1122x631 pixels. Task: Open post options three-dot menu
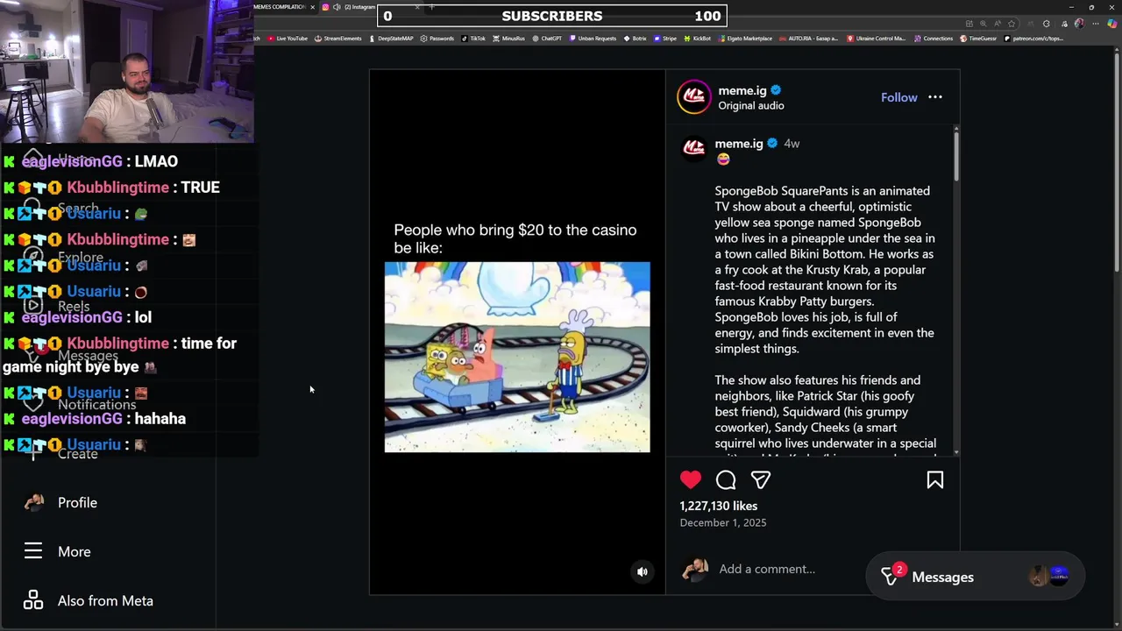pyautogui.click(x=935, y=97)
